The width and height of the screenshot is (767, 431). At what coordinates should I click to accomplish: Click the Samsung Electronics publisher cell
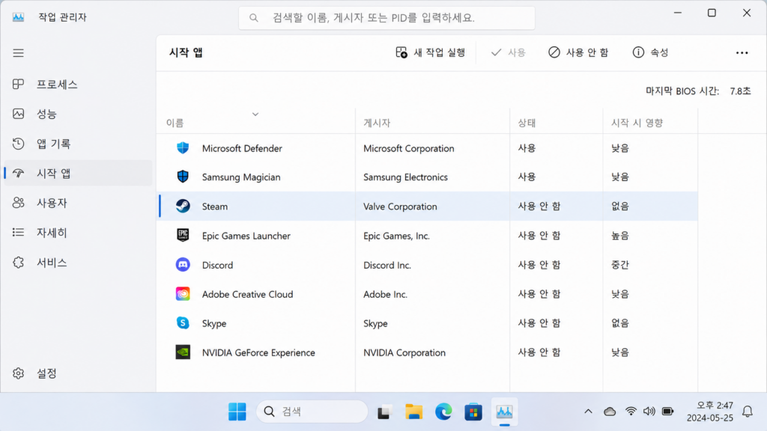[405, 177]
